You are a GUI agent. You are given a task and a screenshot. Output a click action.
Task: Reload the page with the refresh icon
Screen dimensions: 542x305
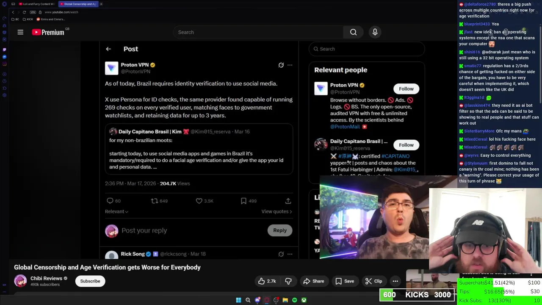(24, 12)
